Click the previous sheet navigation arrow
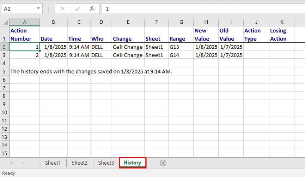The image size is (305, 177). click(11, 163)
